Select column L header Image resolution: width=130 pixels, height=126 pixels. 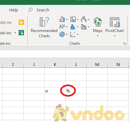pos(76,65)
